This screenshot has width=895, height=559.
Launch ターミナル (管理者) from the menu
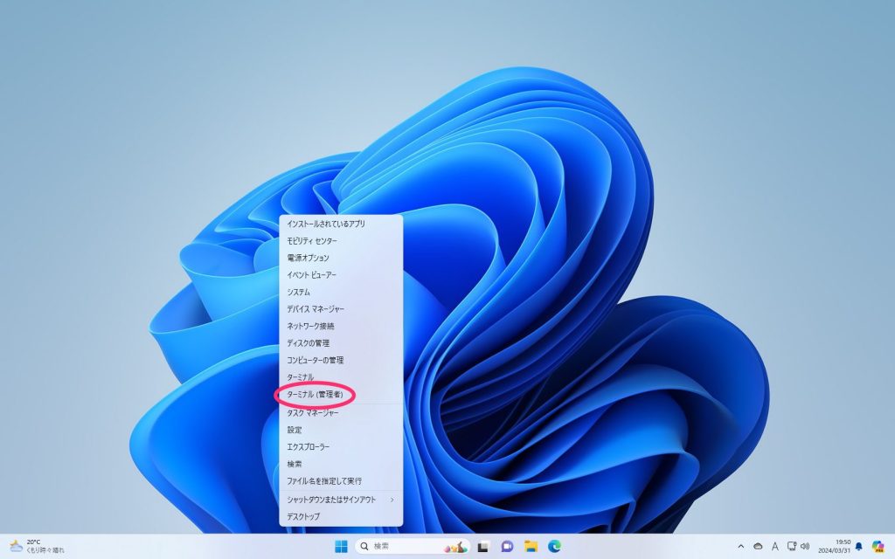(x=341, y=395)
